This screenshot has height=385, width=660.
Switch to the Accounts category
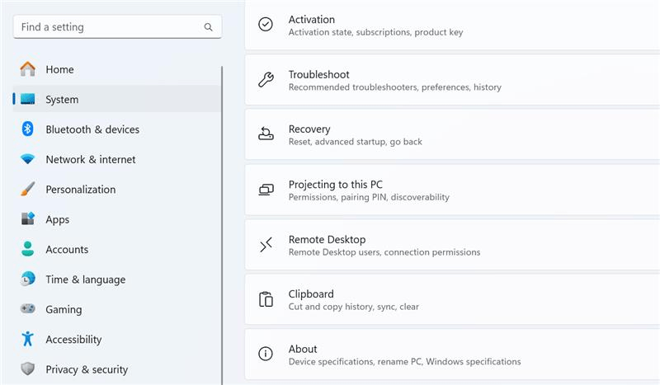pyautogui.click(x=66, y=250)
